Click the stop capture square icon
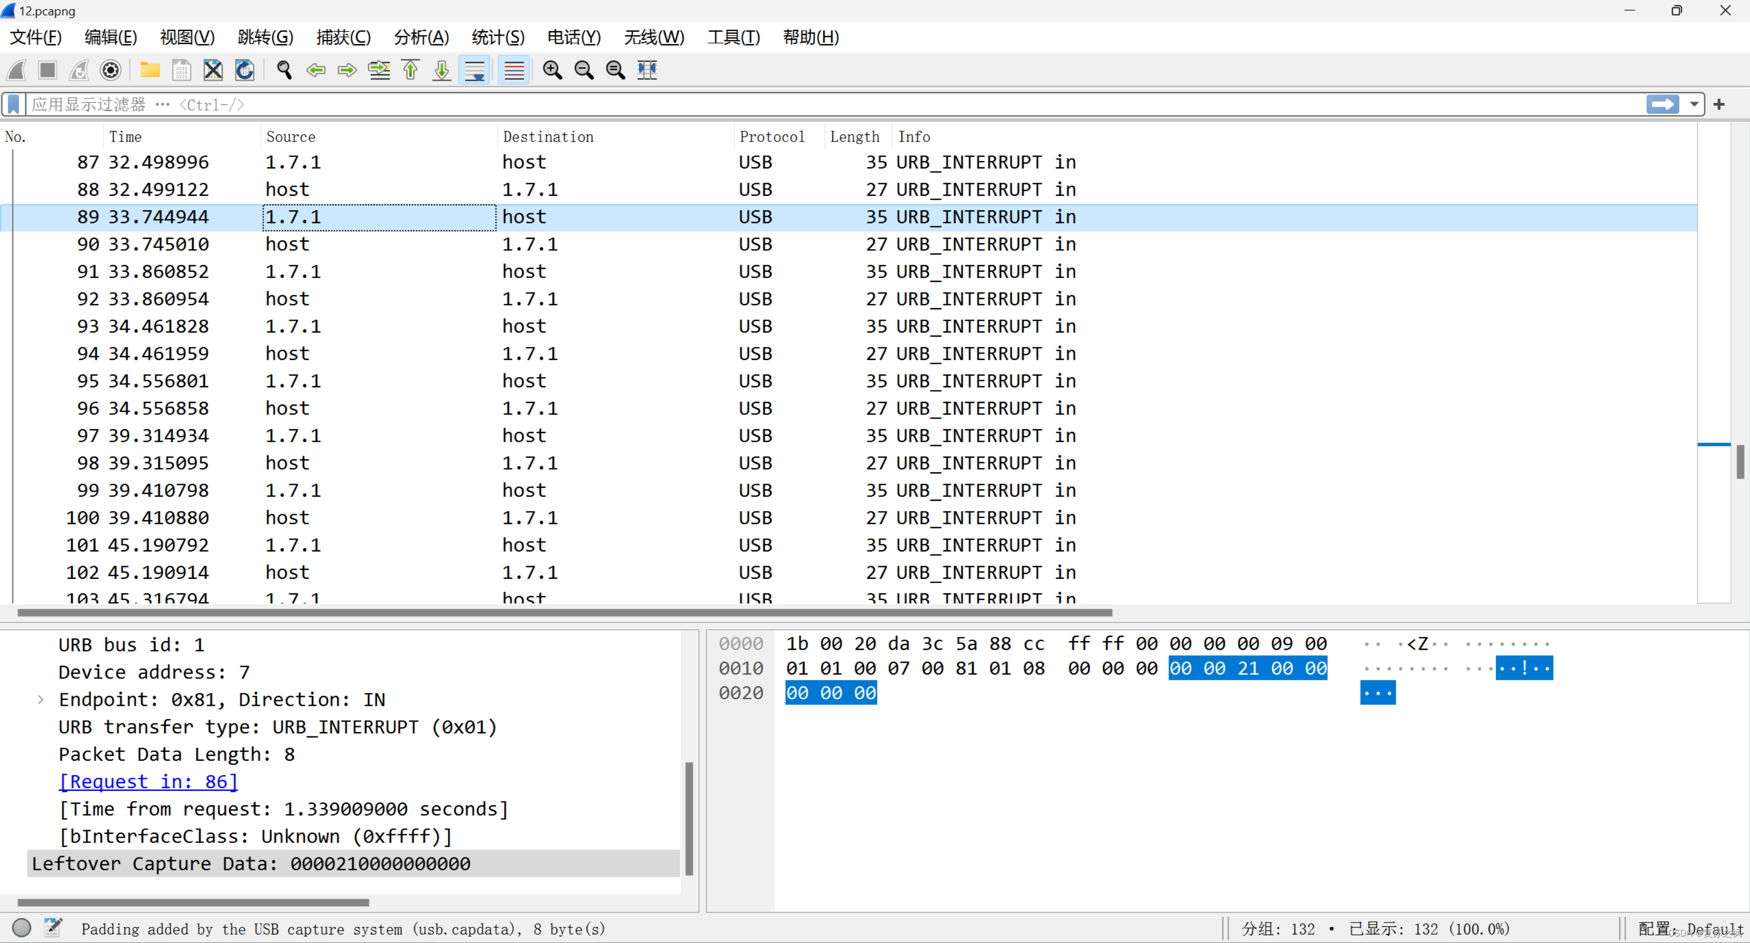1750x943 pixels. pos(47,70)
